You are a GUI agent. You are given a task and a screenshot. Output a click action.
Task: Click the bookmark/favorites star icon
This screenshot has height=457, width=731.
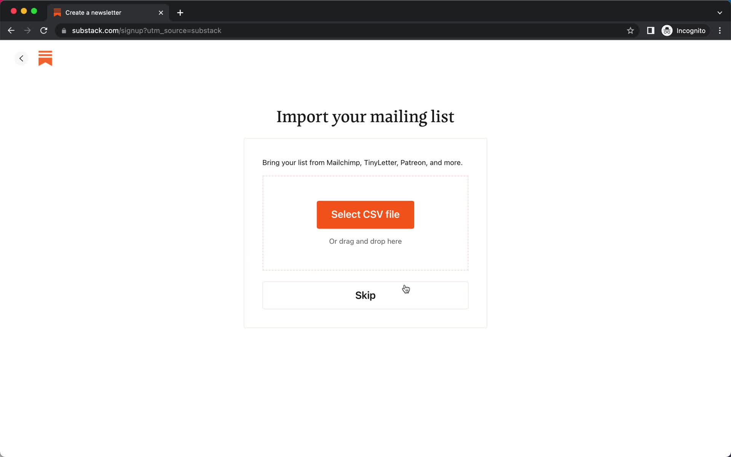click(x=631, y=30)
